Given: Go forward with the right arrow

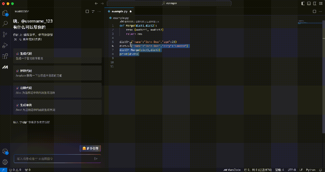Looking at the screenshot, I should (x=102, y=3).
